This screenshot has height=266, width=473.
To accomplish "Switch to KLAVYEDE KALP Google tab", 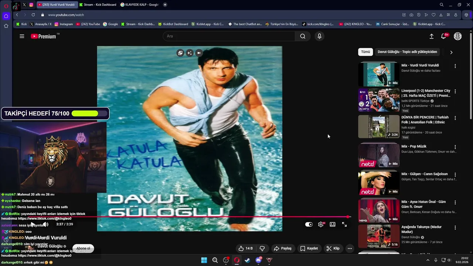I will click(x=139, y=4).
